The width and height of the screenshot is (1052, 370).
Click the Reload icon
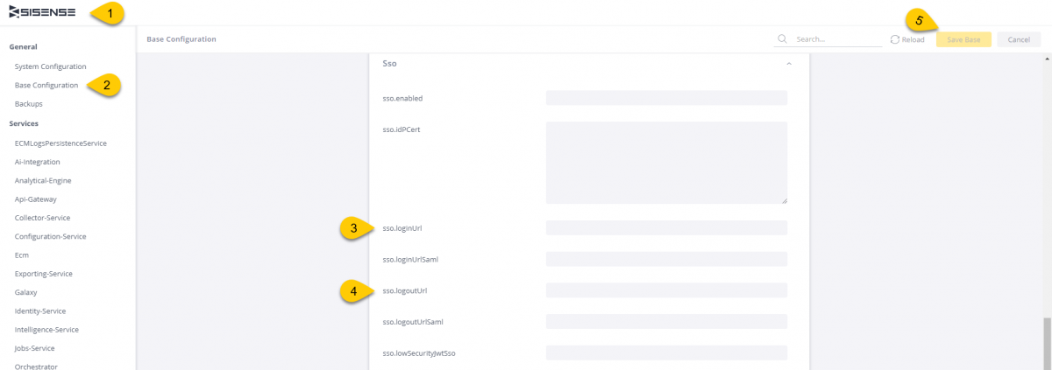tap(894, 39)
